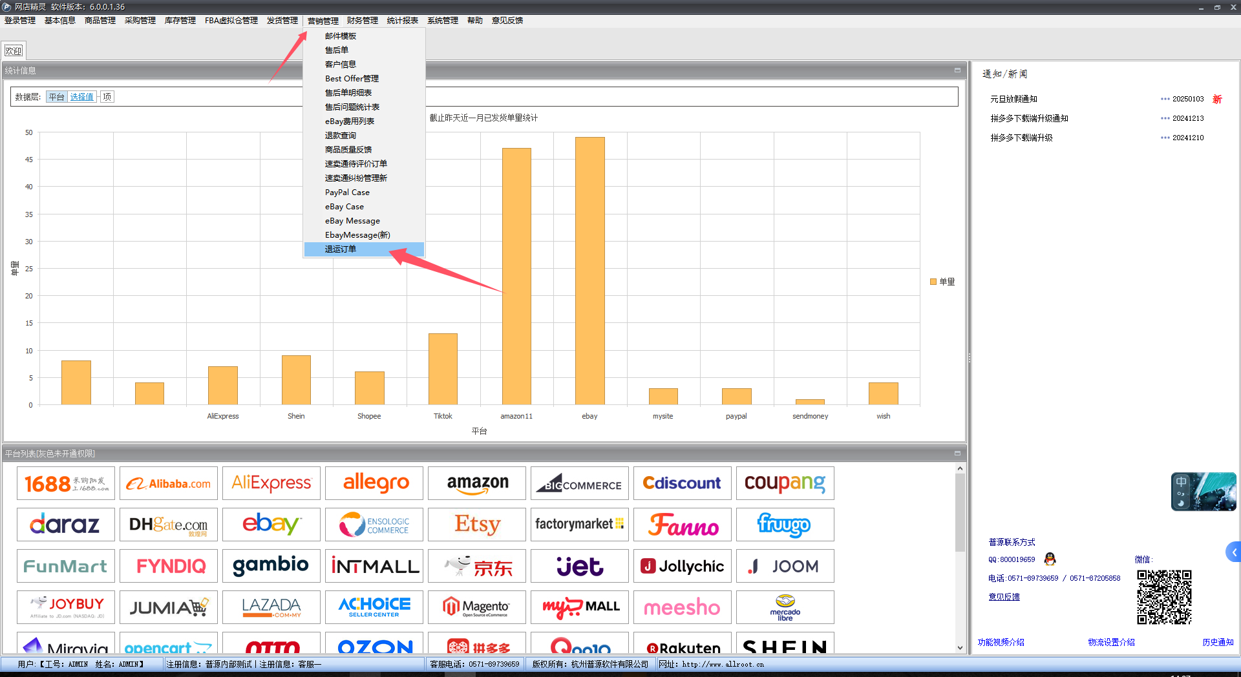Open the 历史通知 link
Image resolution: width=1241 pixels, height=677 pixels.
1218,642
